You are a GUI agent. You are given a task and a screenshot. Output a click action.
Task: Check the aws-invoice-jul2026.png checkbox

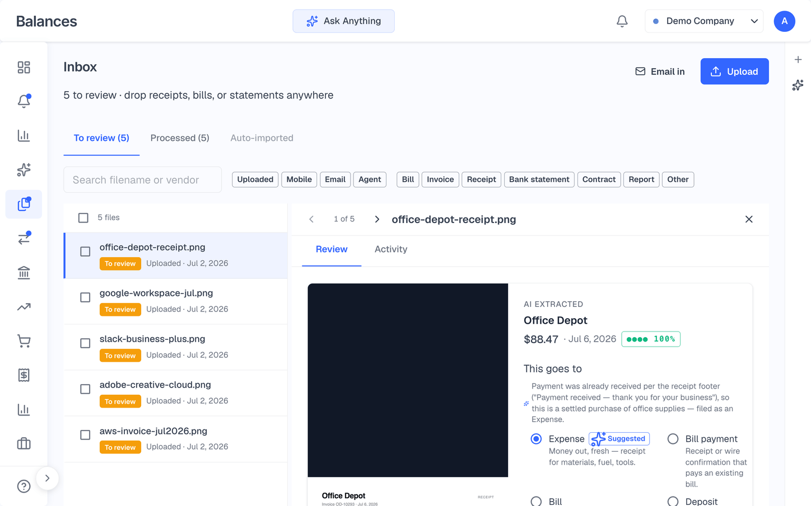(85, 435)
